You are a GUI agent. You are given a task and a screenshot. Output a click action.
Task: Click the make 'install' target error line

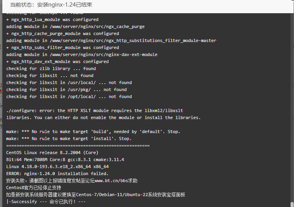[x=69, y=139]
